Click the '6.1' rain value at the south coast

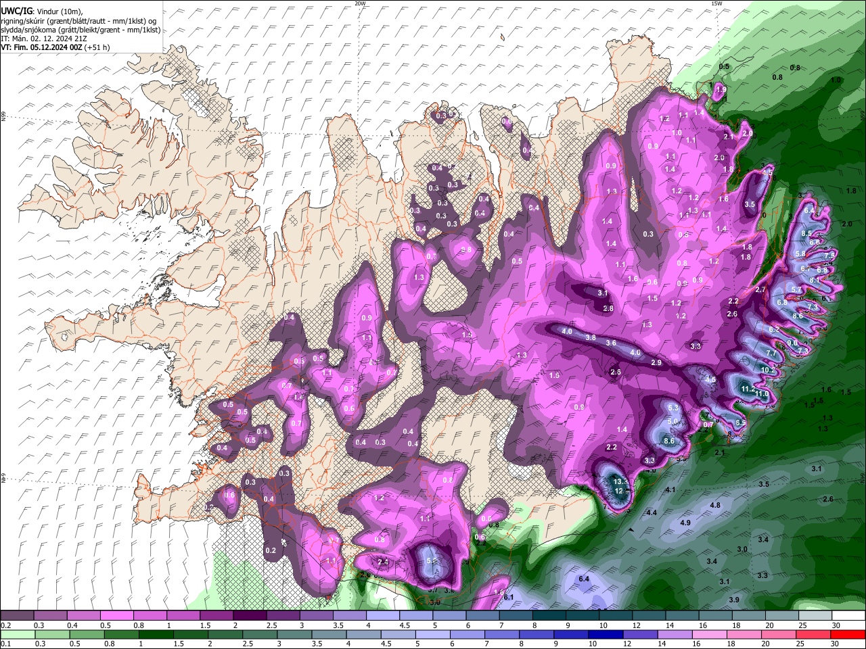[x=509, y=596]
